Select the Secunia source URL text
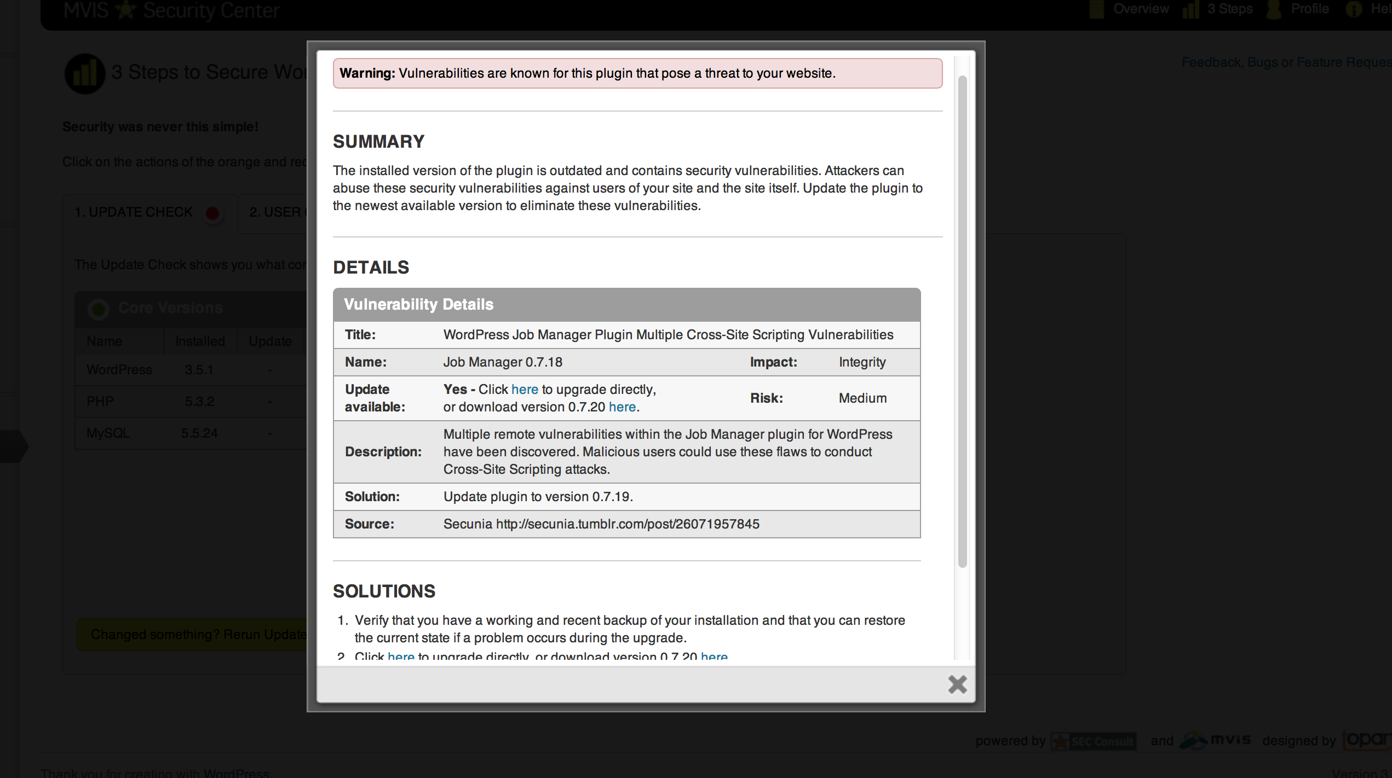 [x=628, y=524]
